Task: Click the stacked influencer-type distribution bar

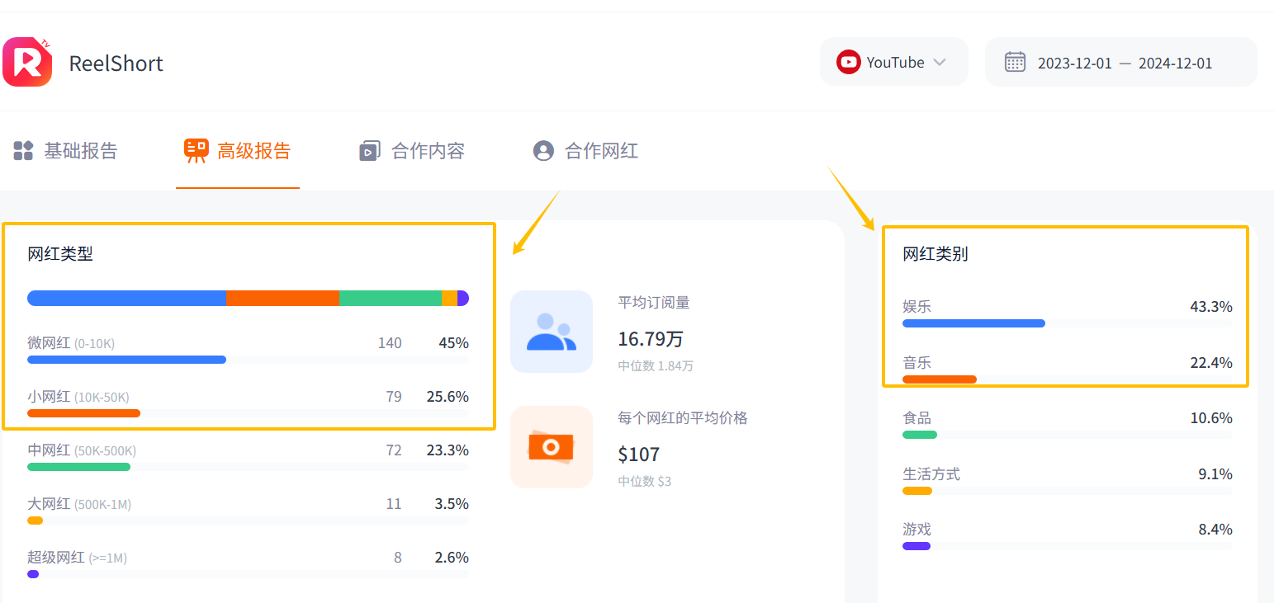Action: coord(248,298)
